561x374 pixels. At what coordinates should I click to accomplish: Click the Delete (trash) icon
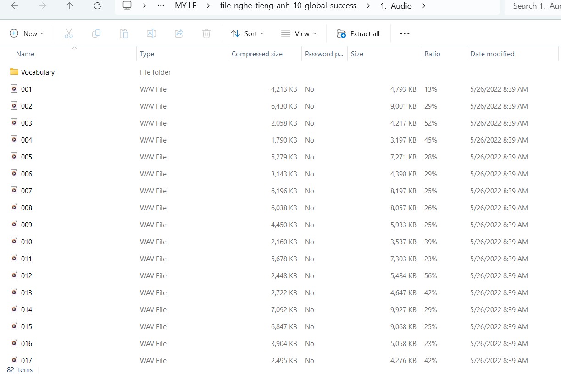click(x=206, y=33)
